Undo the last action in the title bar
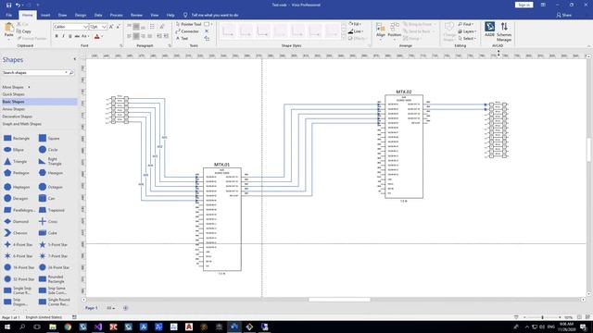The image size is (593, 333). pos(18,5)
